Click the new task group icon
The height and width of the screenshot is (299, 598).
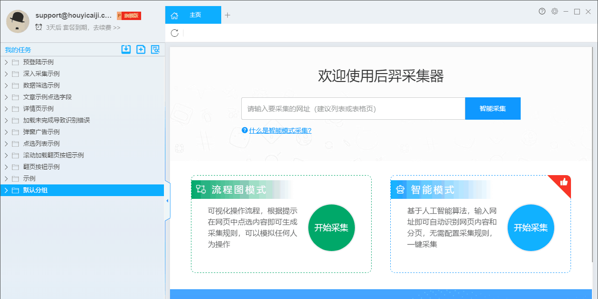141,49
